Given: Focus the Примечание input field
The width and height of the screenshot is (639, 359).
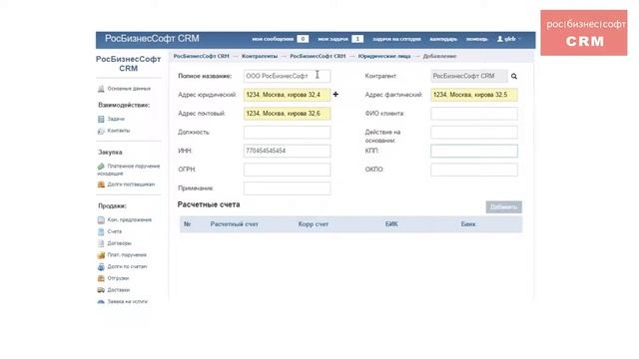Looking at the screenshot, I should (288, 188).
